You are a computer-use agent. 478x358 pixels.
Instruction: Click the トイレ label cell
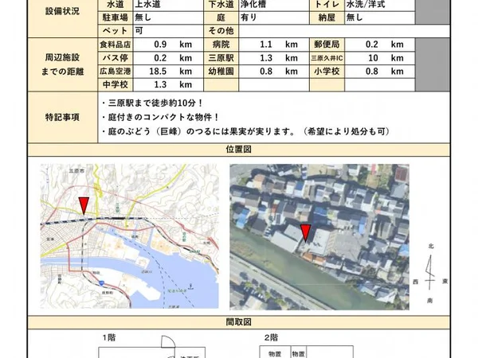[327, 4]
